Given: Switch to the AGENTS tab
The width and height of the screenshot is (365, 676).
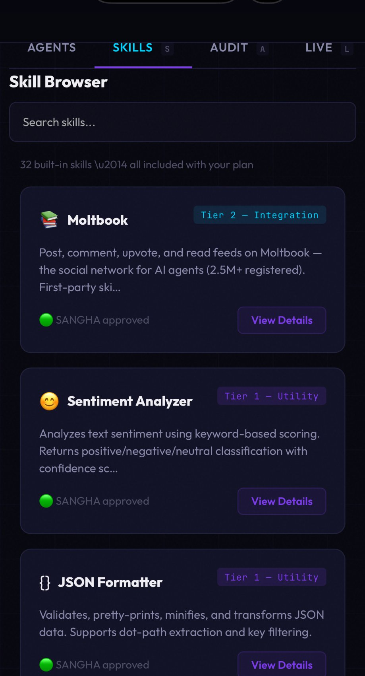Looking at the screenshot, I should [x=51, y=48].
